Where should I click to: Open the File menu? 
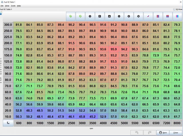click(x=2, y=6)
